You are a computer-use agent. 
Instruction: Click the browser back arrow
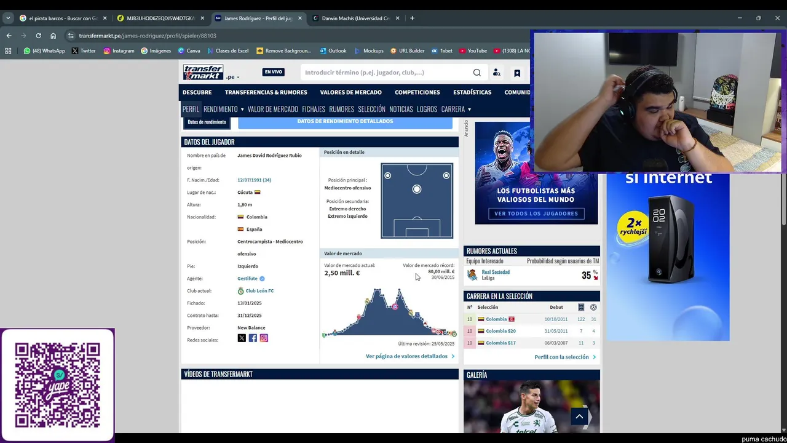9,36
